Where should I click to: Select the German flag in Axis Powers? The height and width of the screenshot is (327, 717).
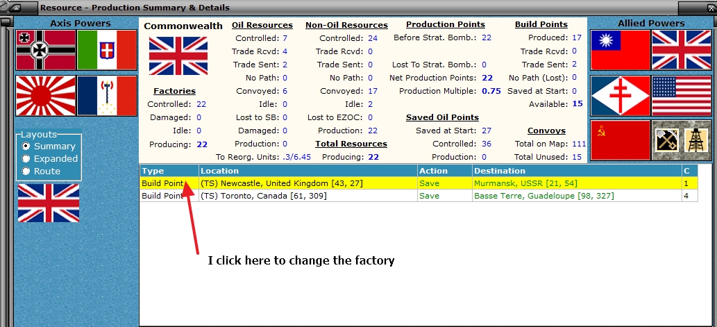[x=46, y=50]
